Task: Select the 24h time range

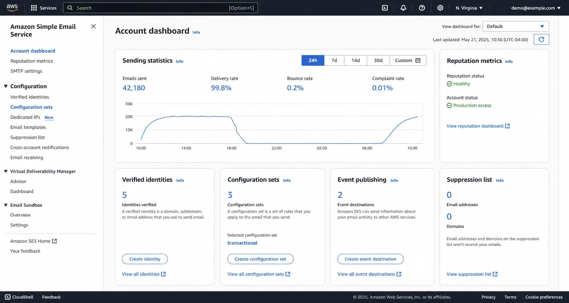Action: click(313, 61)
